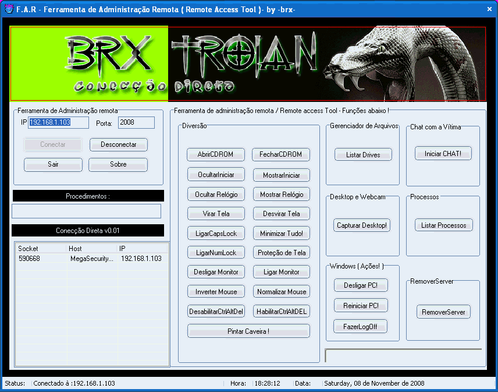
Task: Disable Ctrl+Alt+Del with DesabilitarCtrlAltDel
Action: (216, 310)
